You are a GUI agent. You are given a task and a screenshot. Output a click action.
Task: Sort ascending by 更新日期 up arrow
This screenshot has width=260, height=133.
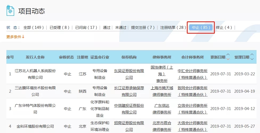(228, 55)
